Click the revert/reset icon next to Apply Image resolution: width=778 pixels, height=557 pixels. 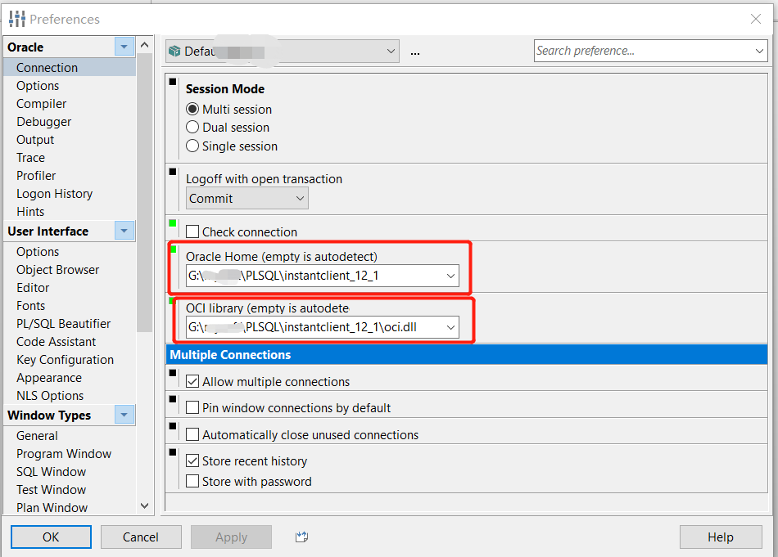click(301, 537)
